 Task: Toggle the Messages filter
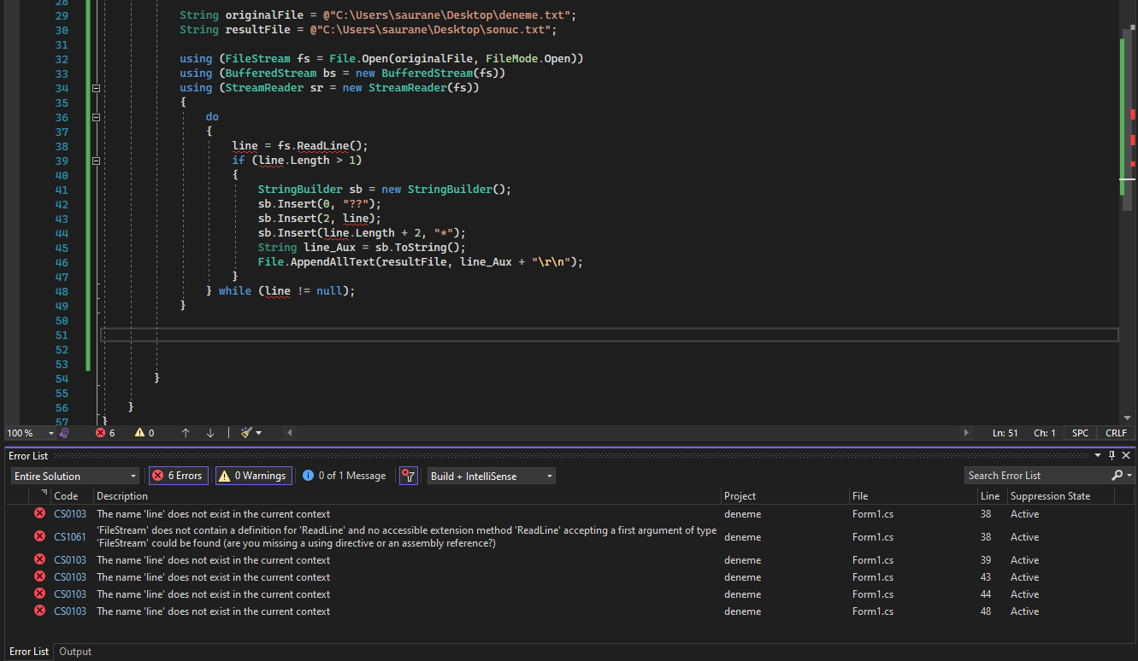(x=345, y=476)
